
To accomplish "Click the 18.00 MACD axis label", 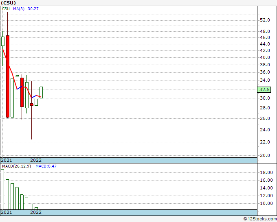I will coord(266,172).
